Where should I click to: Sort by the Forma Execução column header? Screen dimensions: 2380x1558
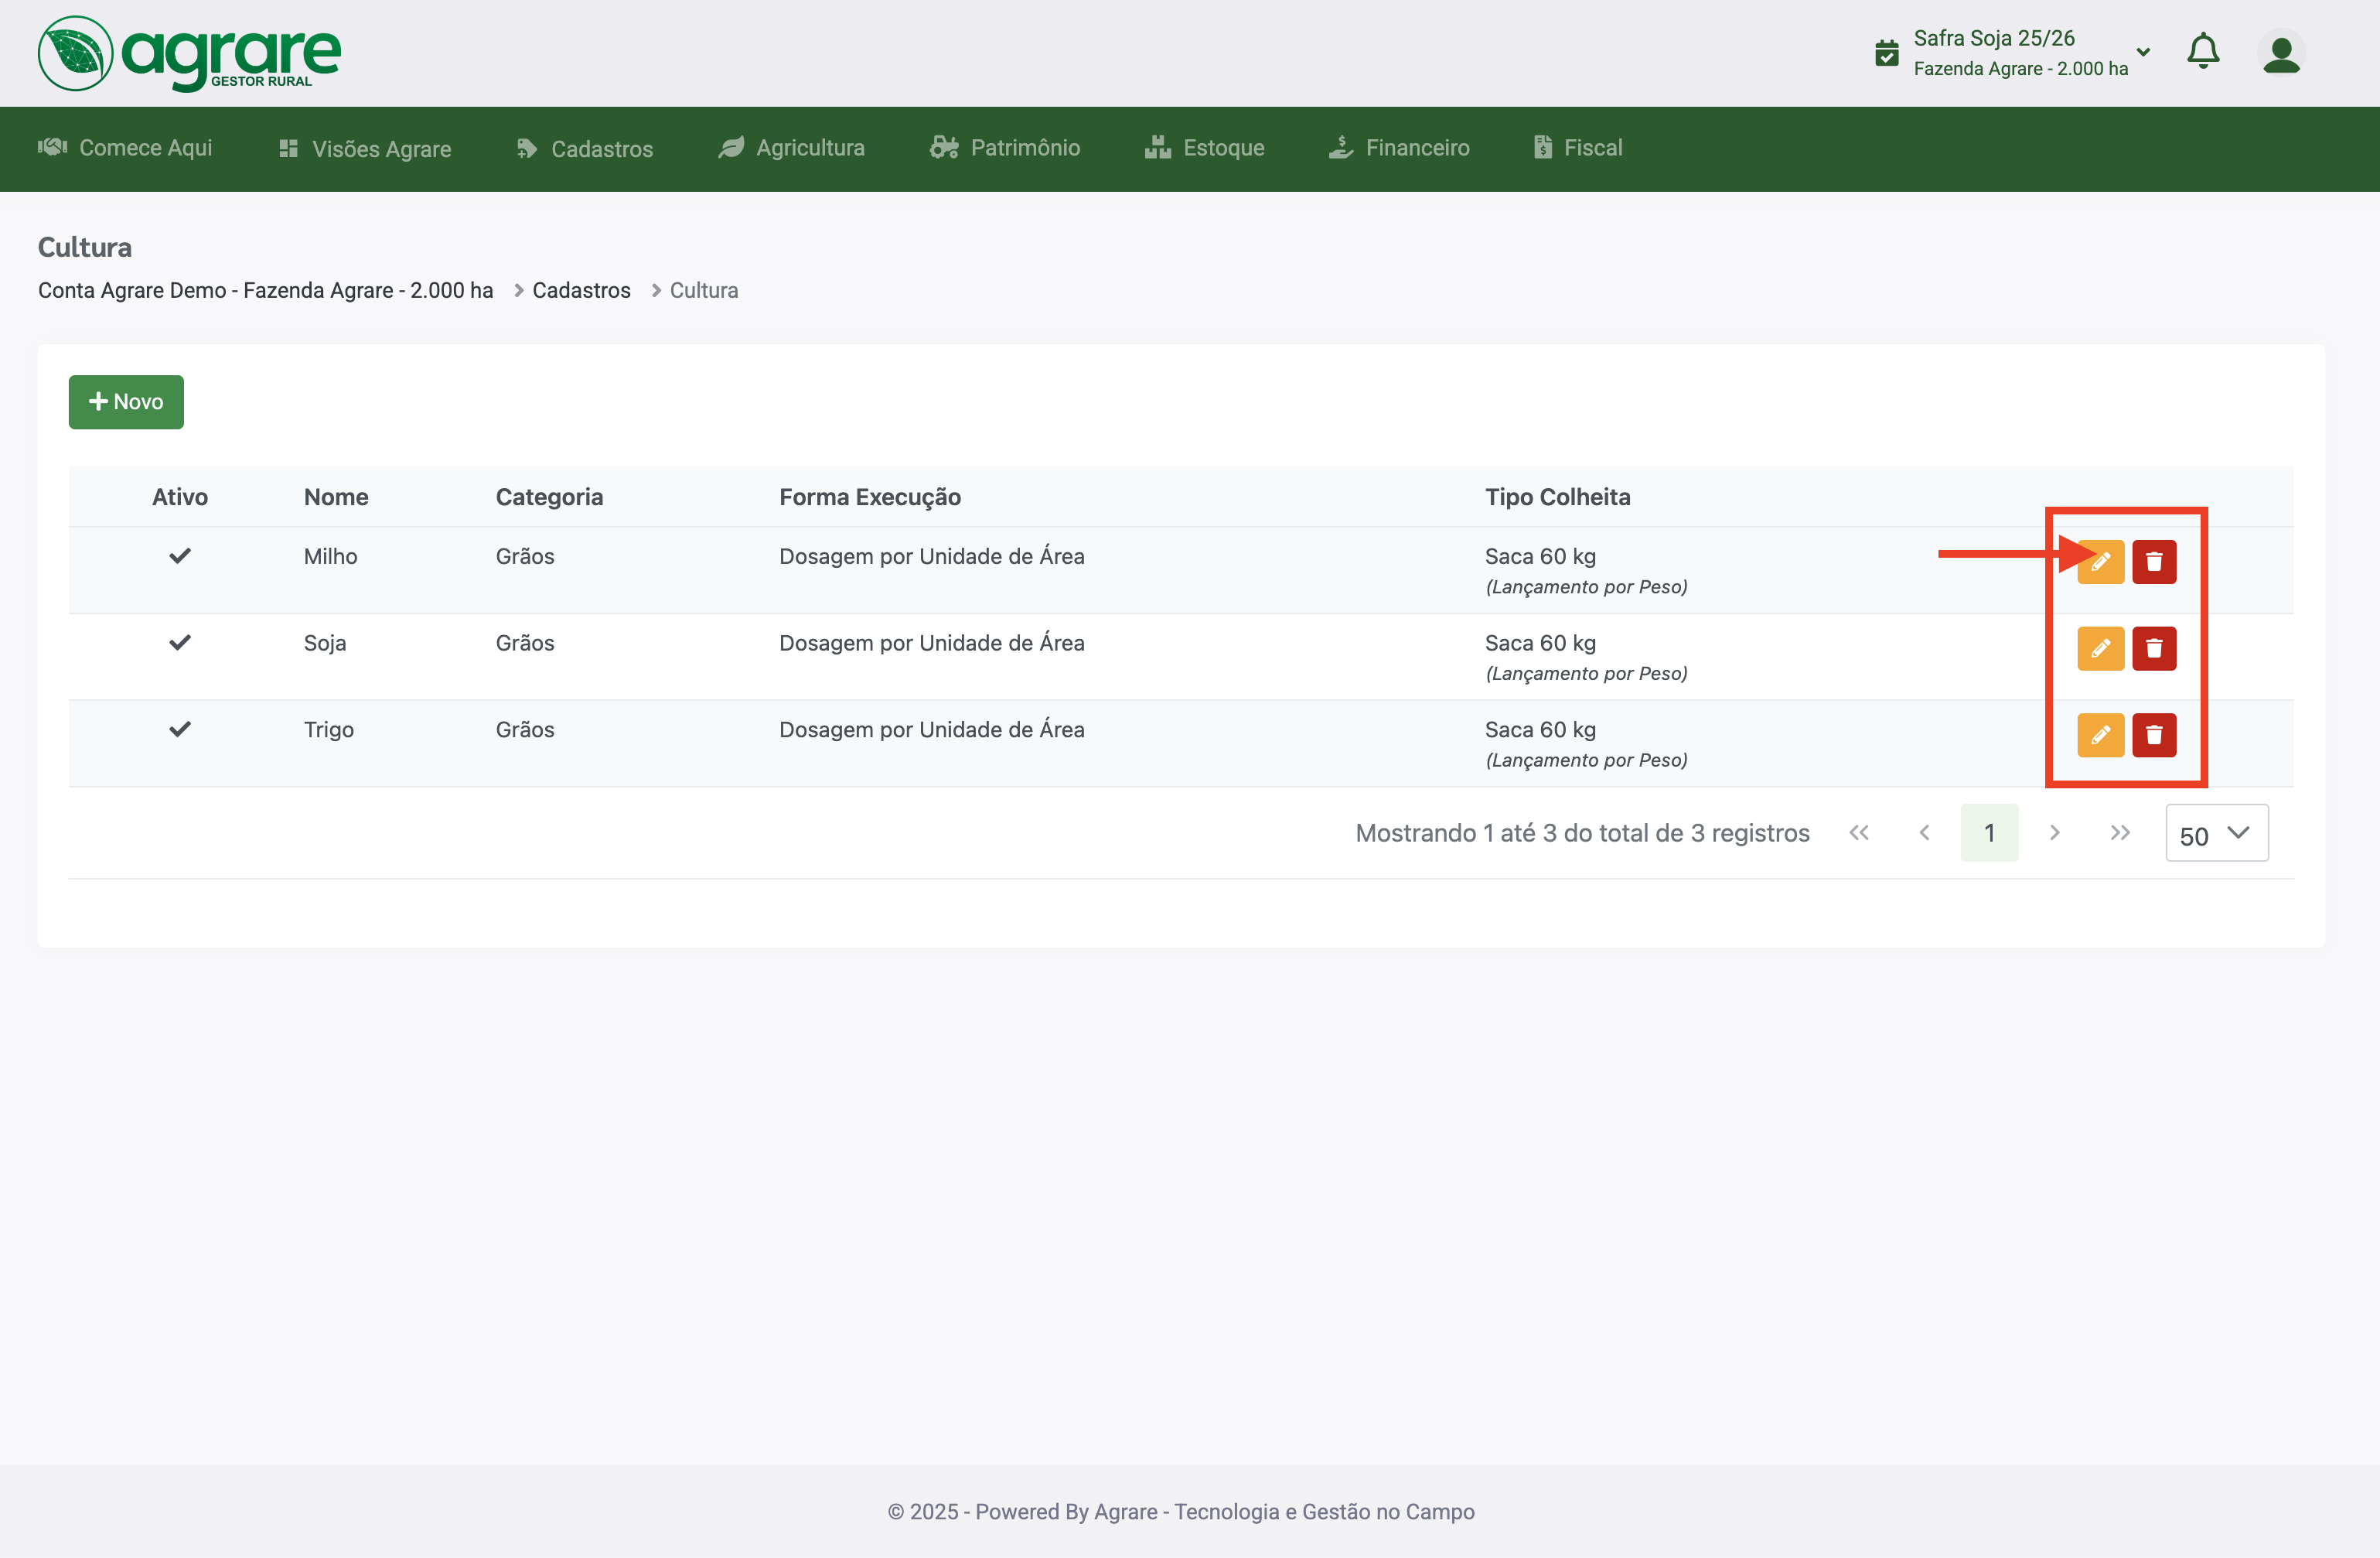pos(870,497)
